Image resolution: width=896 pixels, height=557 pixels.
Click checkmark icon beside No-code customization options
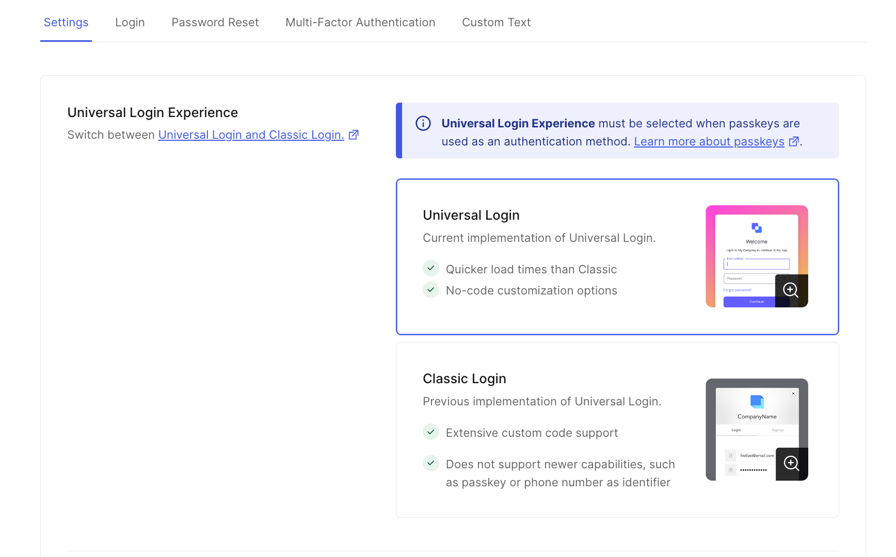[431, 290]
